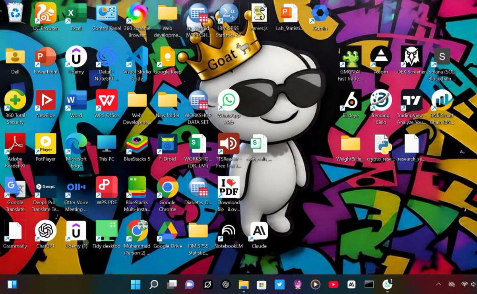Select the WPS Office shortcut

(x=107, y=100)
